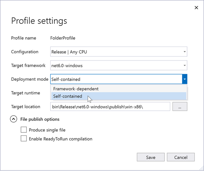Click the Produce single file label

47,130
